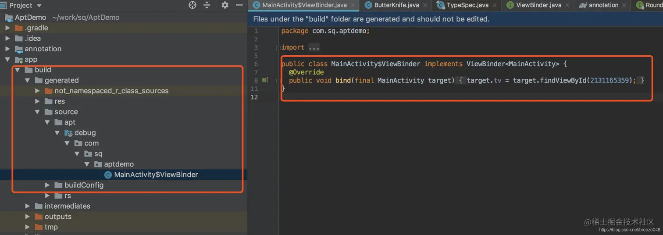Select the intermediates folder label
The width and height of the screenshot is (663, 235).
pyautogui.click(x=68, y=206)
